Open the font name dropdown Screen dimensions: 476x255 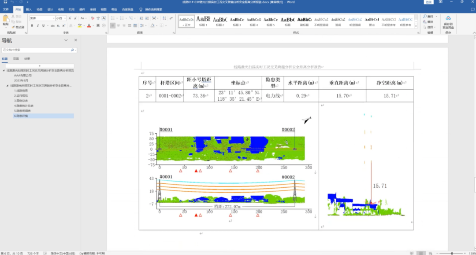click(54, 18)
